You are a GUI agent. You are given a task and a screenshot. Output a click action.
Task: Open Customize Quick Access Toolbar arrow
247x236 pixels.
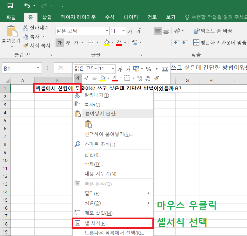(x=62, y=6)
